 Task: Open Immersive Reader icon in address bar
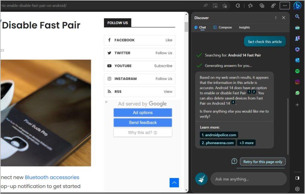tap(215, 6)
